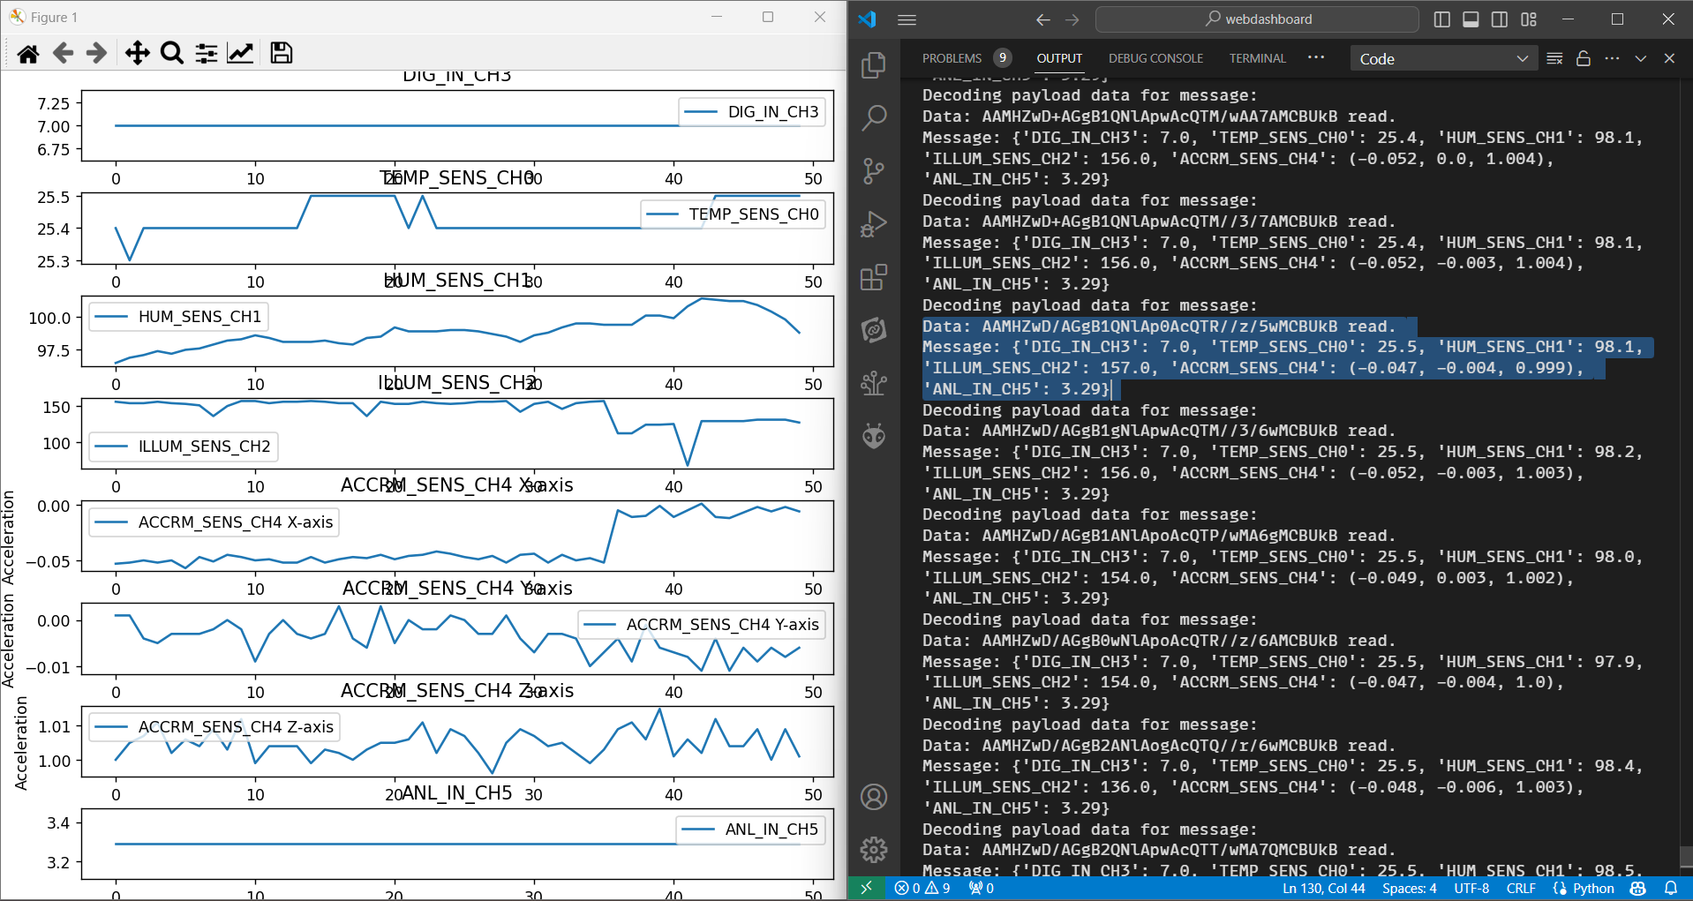Navigate forward with VS Code arrow
This screenshot has width=1693, height=901.
point(1072,19)
